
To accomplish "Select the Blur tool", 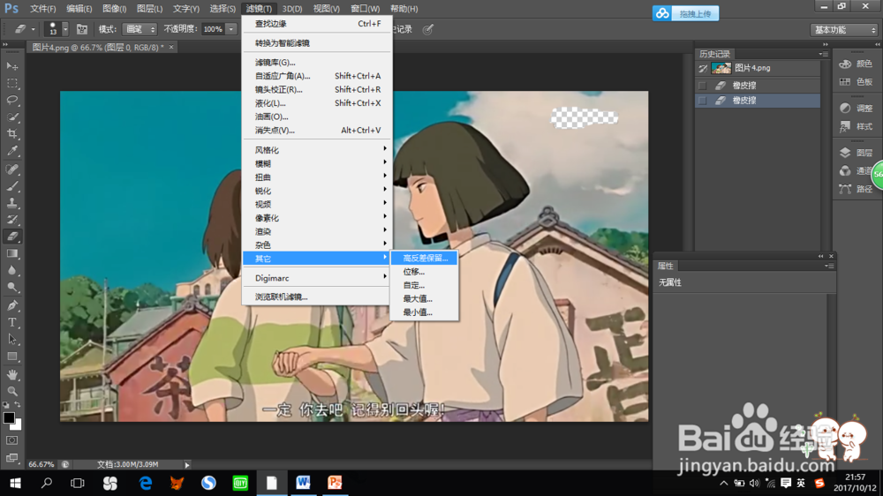I will [11, 270].
